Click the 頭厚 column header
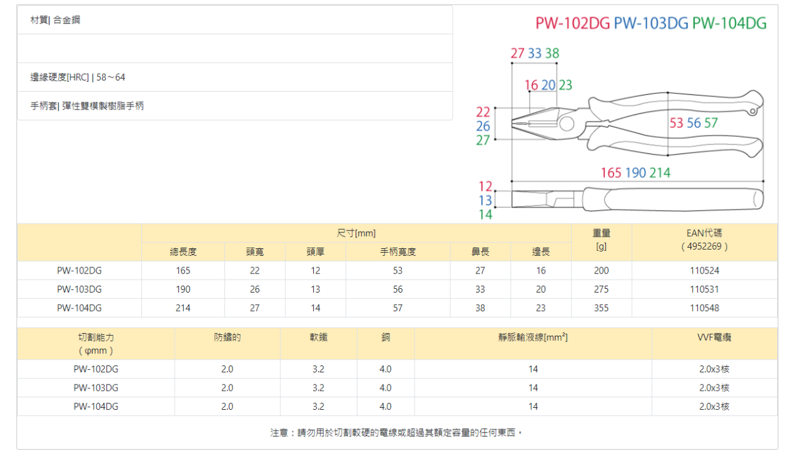Image resolution: width=805 pixels, height=456 pixels. tap(315, 251)
